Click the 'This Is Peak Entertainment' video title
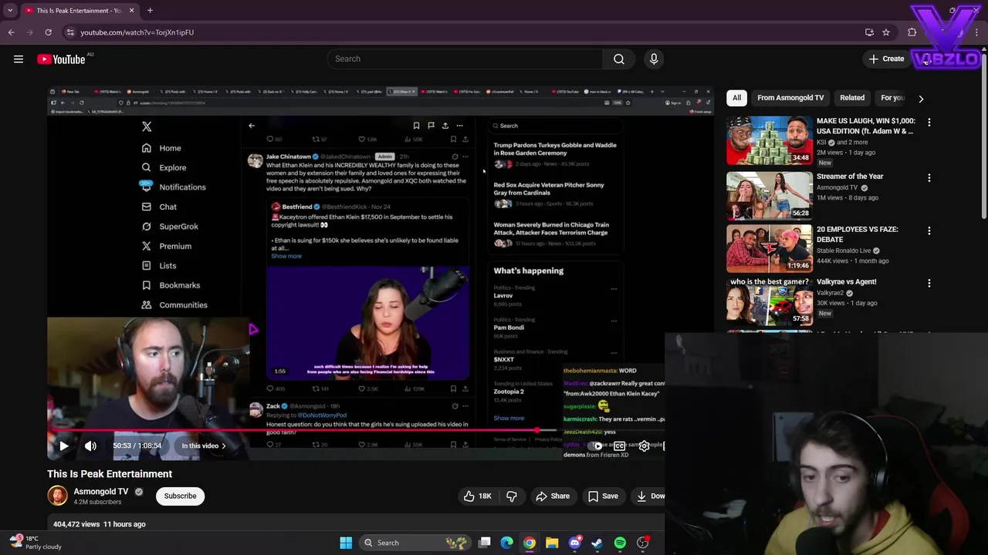Viewport: 988px width, 555px height. click(110, 474)
